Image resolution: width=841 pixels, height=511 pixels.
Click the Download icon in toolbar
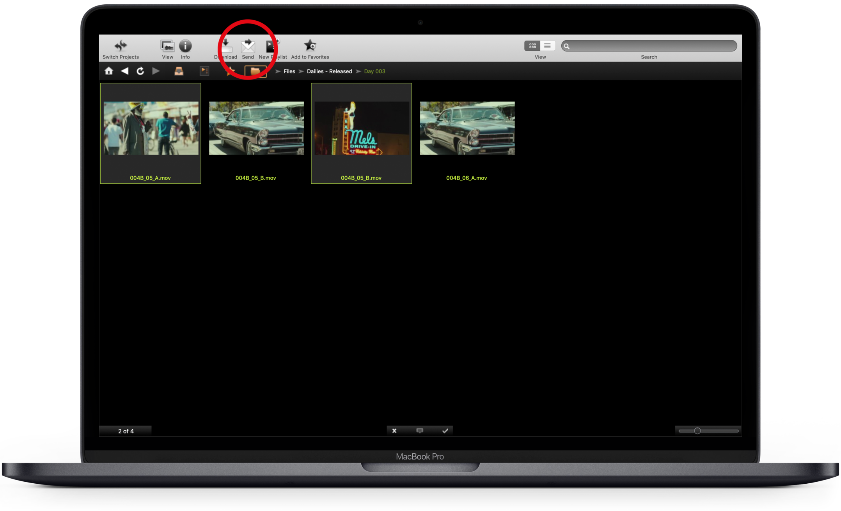226,47
